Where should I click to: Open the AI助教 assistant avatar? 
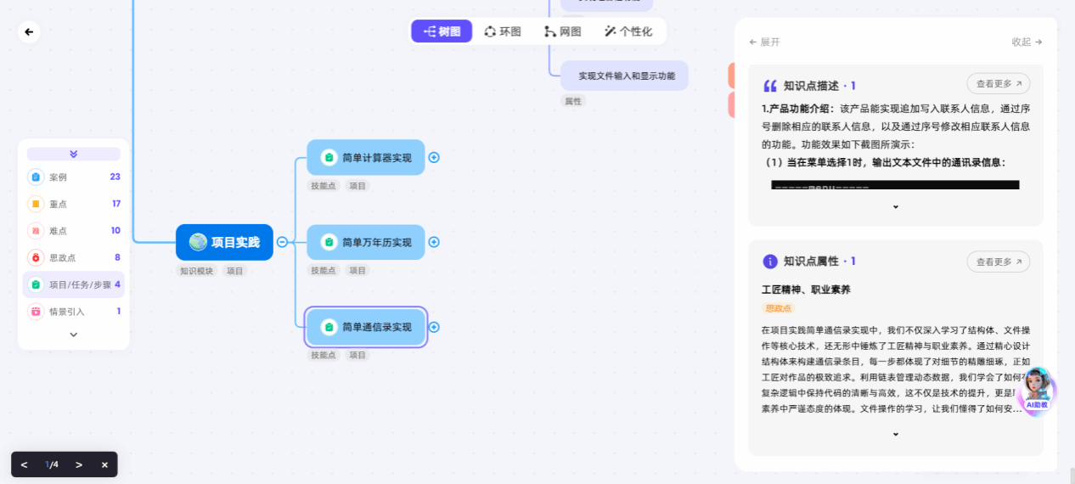coord(1037,391)
